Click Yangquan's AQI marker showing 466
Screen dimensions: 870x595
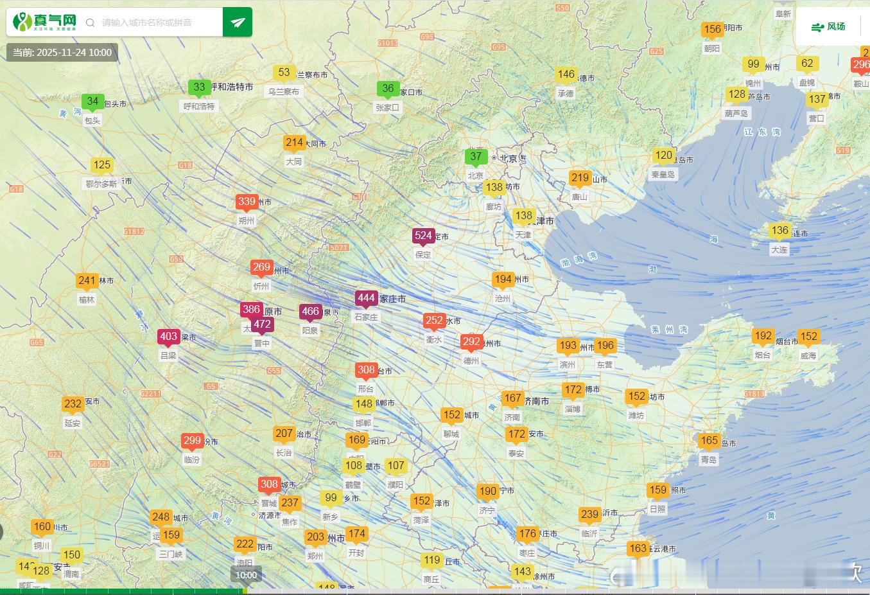pos(310,313)
